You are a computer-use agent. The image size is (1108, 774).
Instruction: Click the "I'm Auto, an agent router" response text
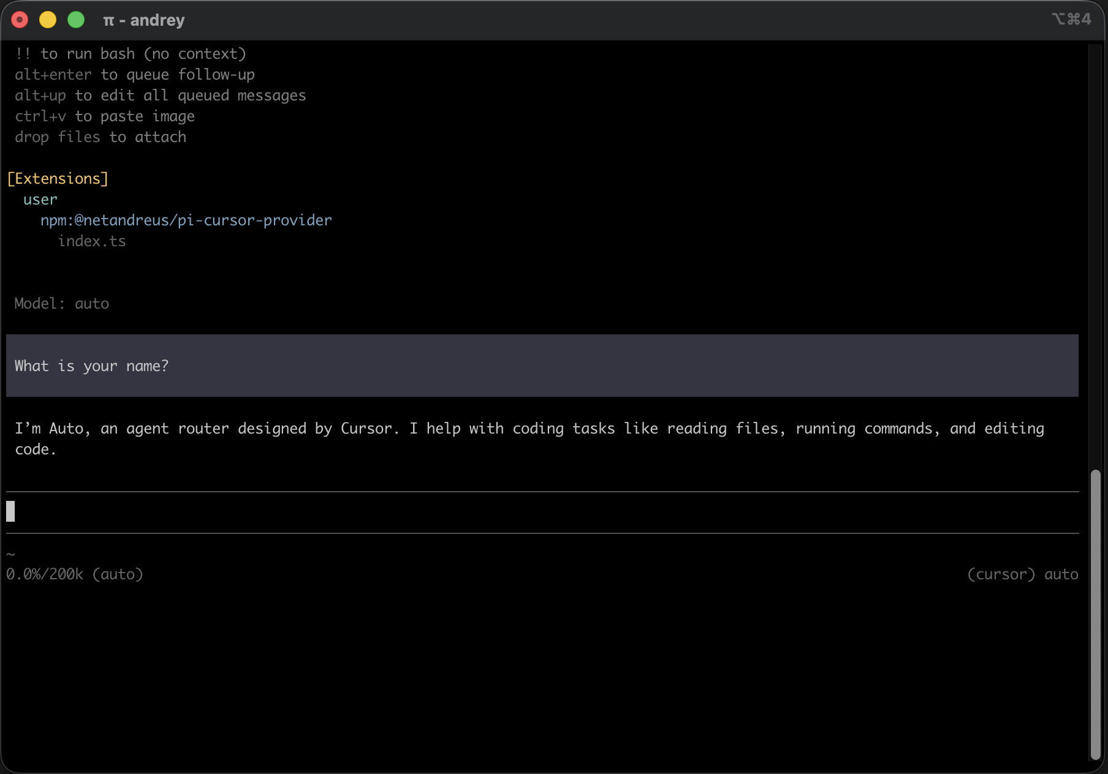point(529,438)
